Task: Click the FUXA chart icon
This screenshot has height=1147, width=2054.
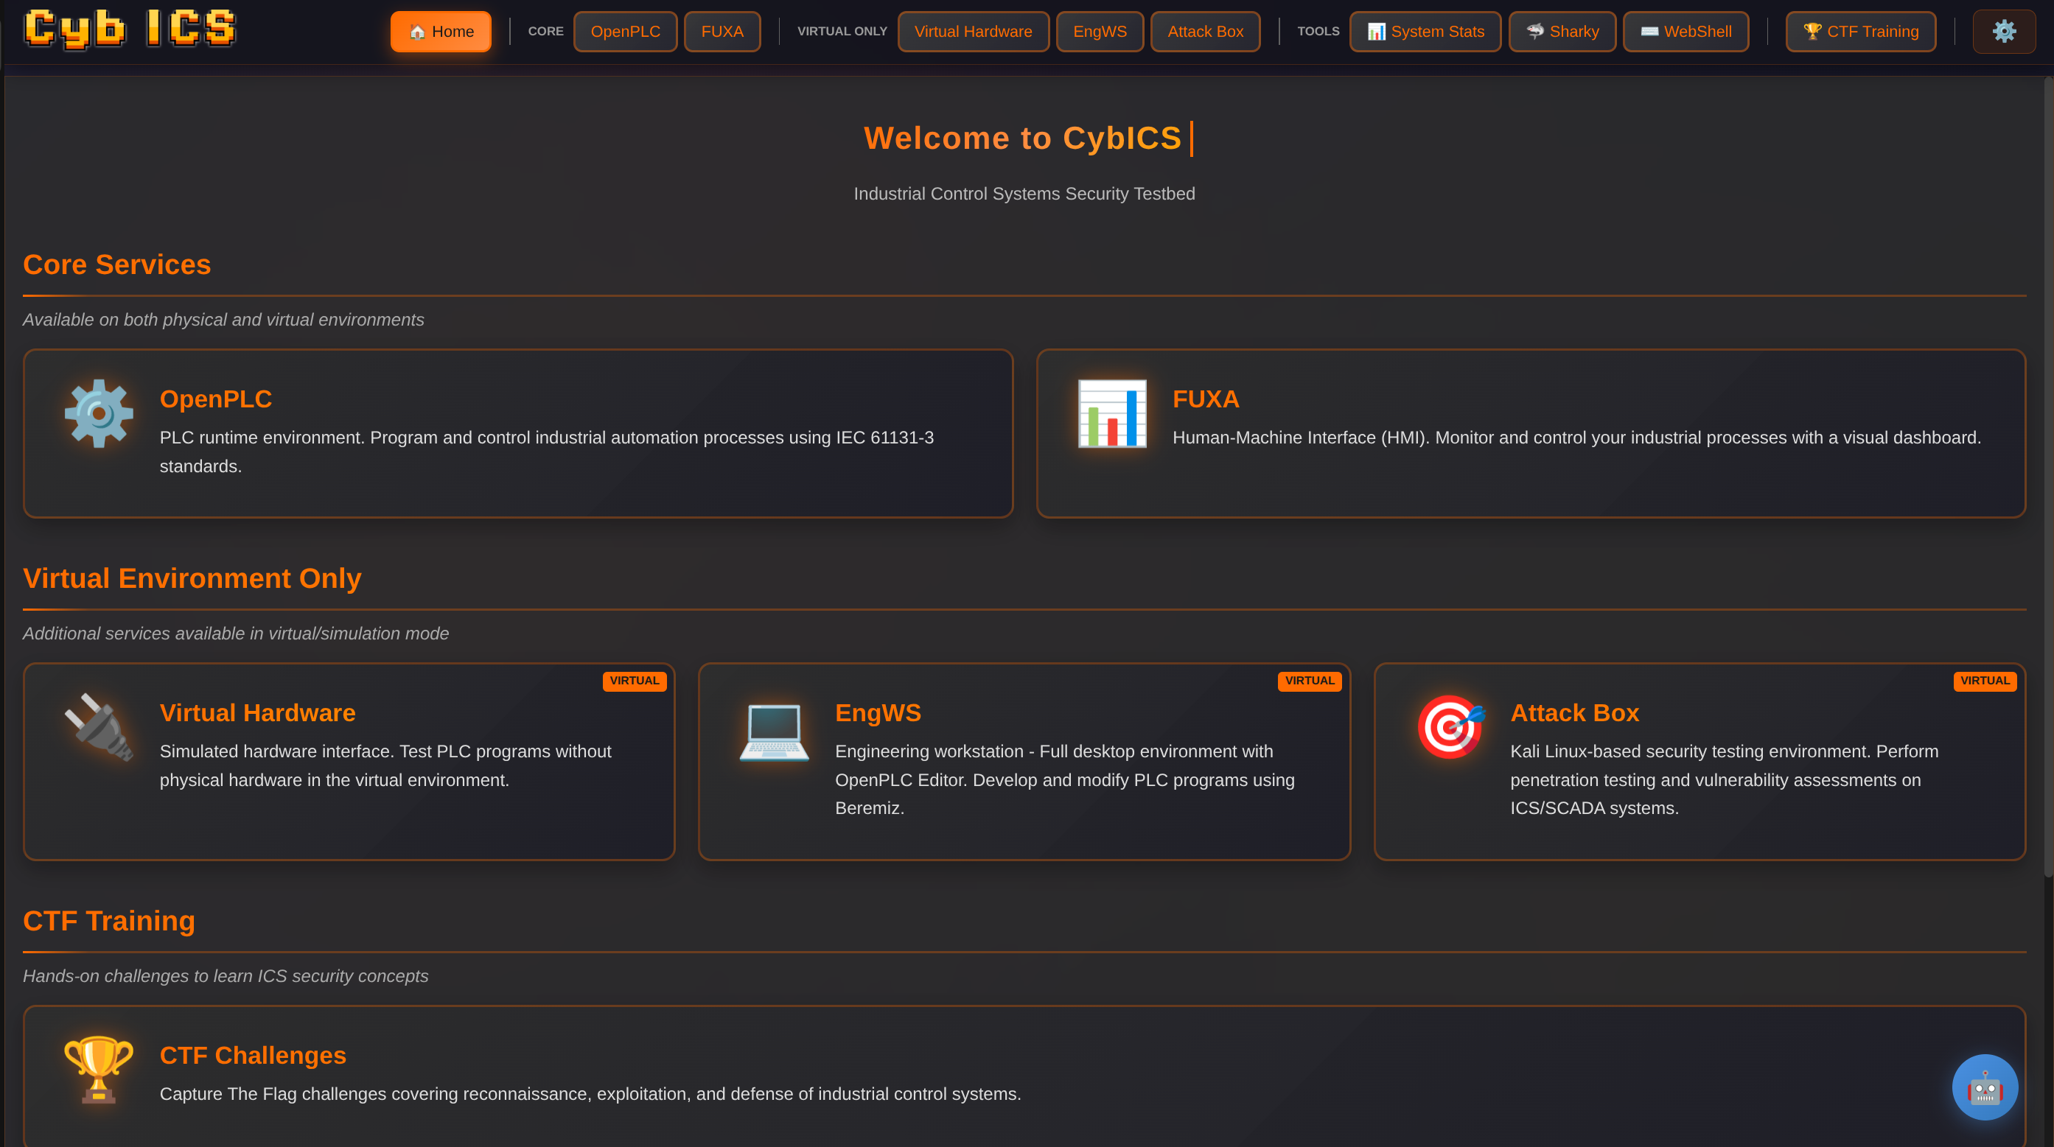Action: 1112,413
